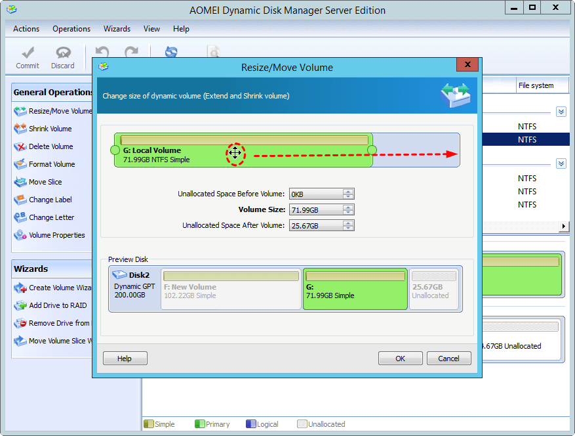Click the Reload disk toolbar icon

click(x=171, y=51)
